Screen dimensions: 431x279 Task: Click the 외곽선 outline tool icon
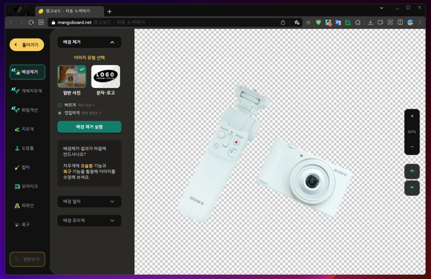point(17,206)
